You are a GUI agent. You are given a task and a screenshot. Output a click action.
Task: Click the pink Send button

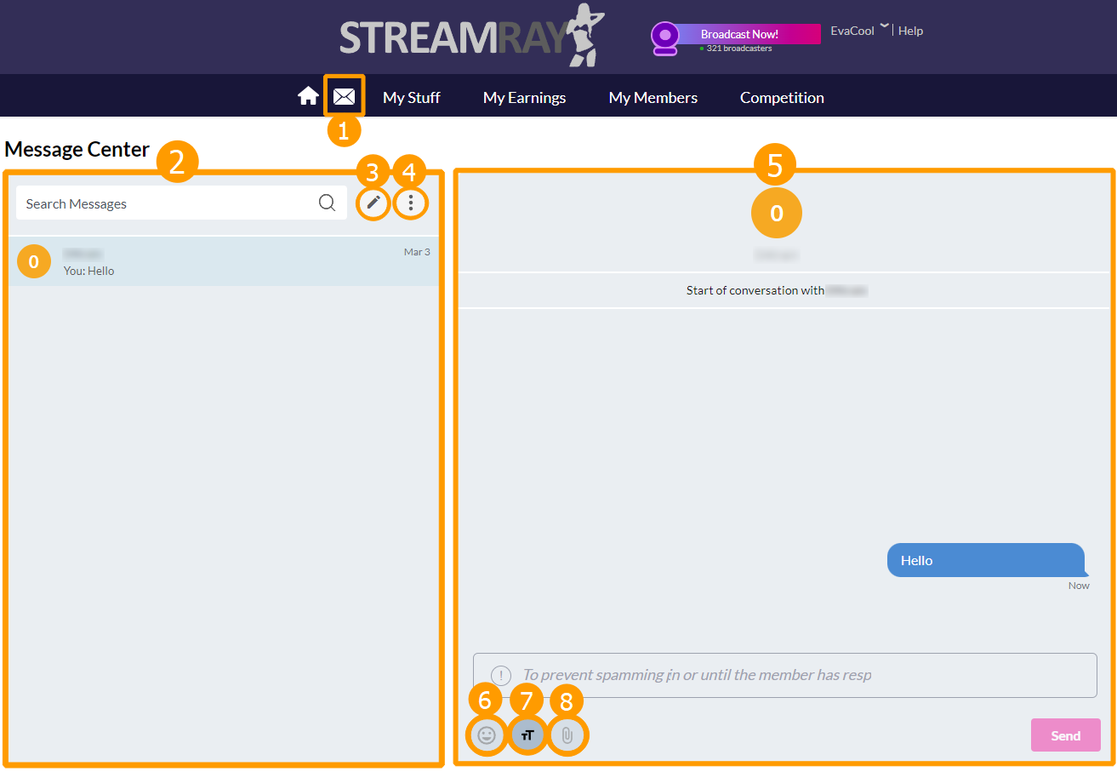point(1065,735)
